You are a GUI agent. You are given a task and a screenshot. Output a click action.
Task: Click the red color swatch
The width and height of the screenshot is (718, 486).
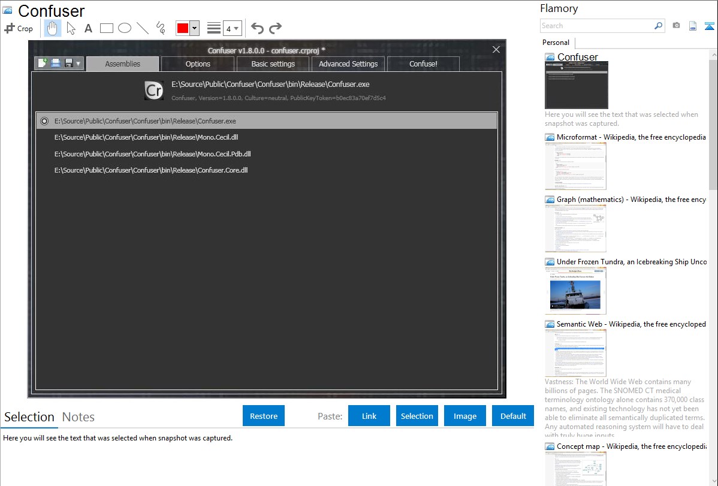183,28
